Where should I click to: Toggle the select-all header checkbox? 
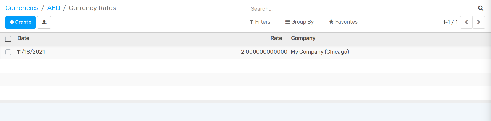(8, 39)
